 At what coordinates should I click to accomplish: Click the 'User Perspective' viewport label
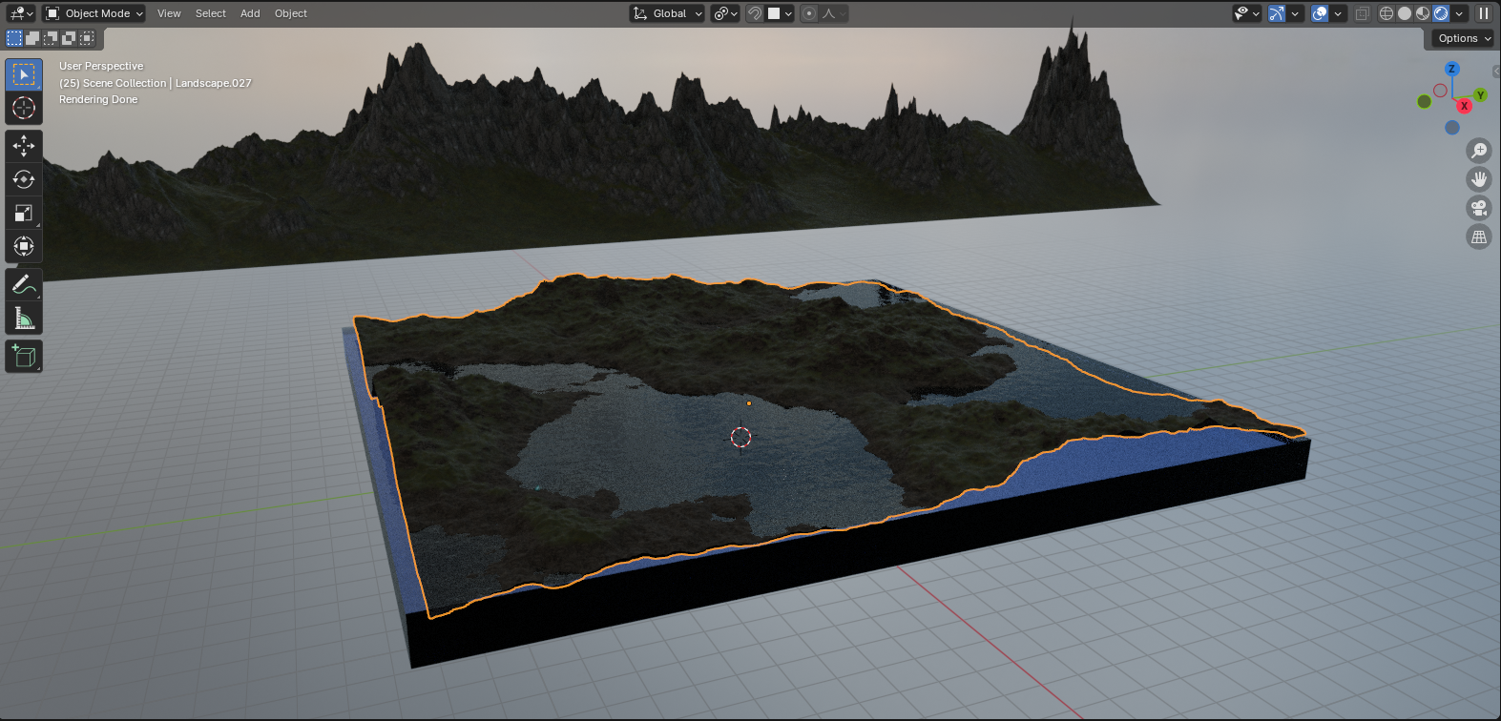[x=101, y=66]
